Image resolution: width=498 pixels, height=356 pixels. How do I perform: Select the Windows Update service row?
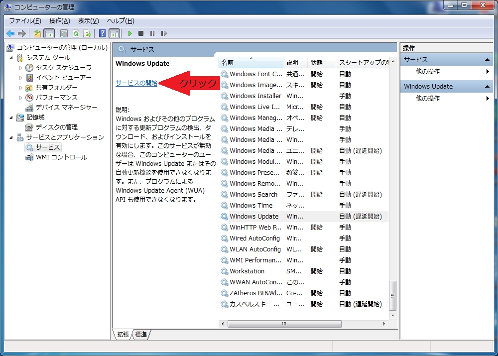[x=304, y=217]
